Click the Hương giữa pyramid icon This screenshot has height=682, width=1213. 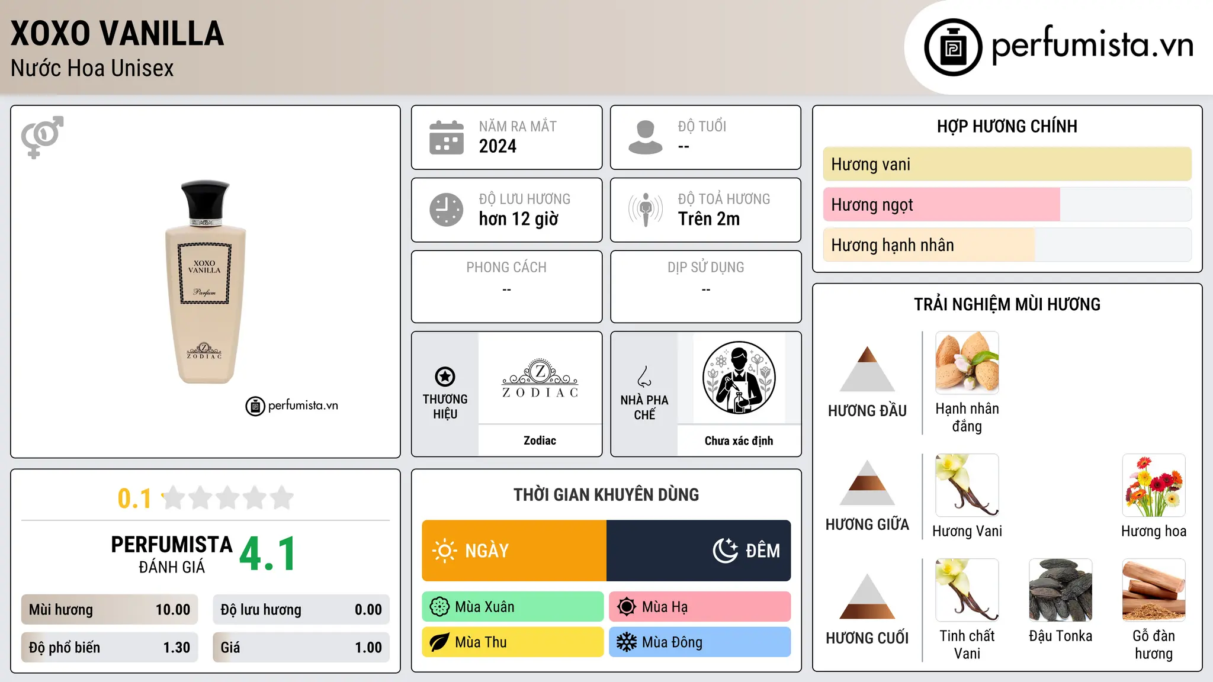coord(868,482)
